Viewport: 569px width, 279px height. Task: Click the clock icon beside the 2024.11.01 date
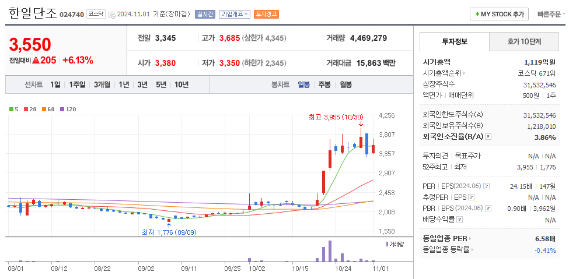112,15
